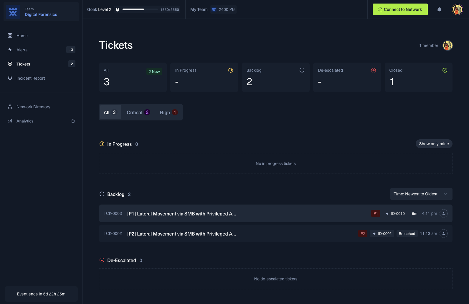
Task: Toggle Show only mine filter
Action: (434, 144)
